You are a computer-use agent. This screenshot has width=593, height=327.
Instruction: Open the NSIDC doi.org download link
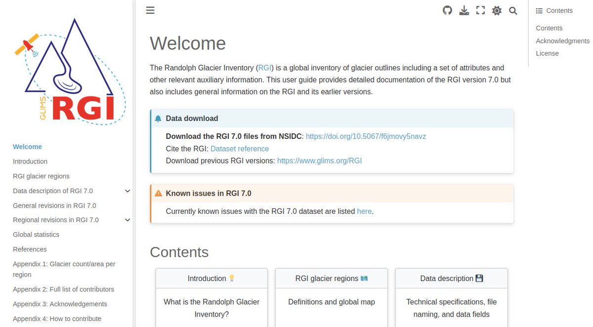coord(366,136)
